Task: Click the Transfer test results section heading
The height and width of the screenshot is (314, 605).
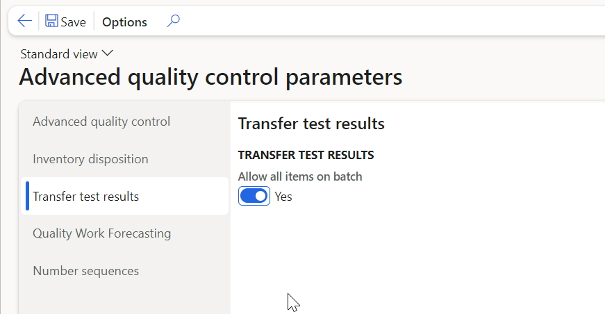Action: tap(311, 124)
